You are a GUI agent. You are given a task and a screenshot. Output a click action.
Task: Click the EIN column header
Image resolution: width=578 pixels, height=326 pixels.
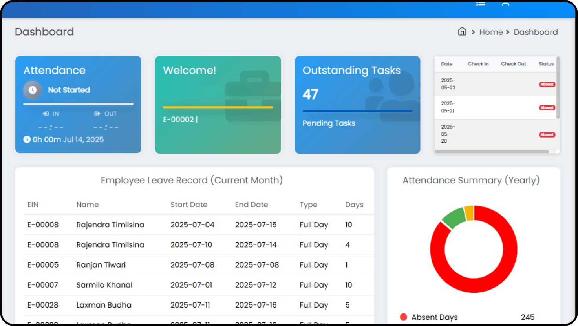33,205
